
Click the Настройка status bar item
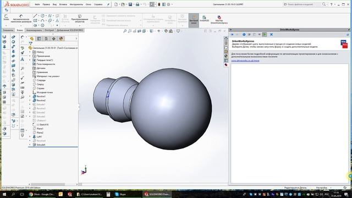click(321, 188)
